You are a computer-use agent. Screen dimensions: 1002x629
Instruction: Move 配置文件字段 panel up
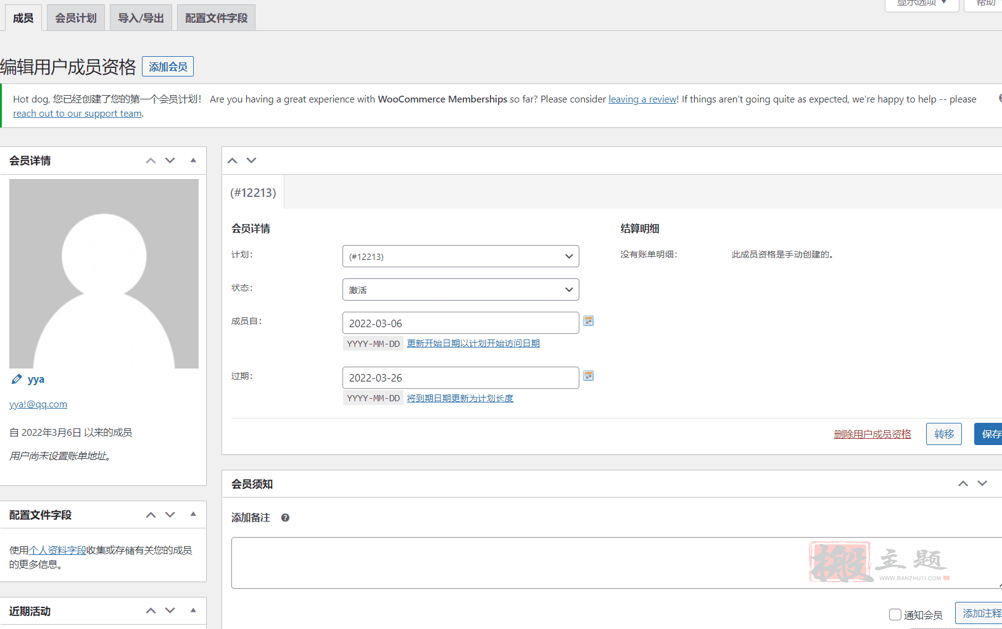coord(151,515)
